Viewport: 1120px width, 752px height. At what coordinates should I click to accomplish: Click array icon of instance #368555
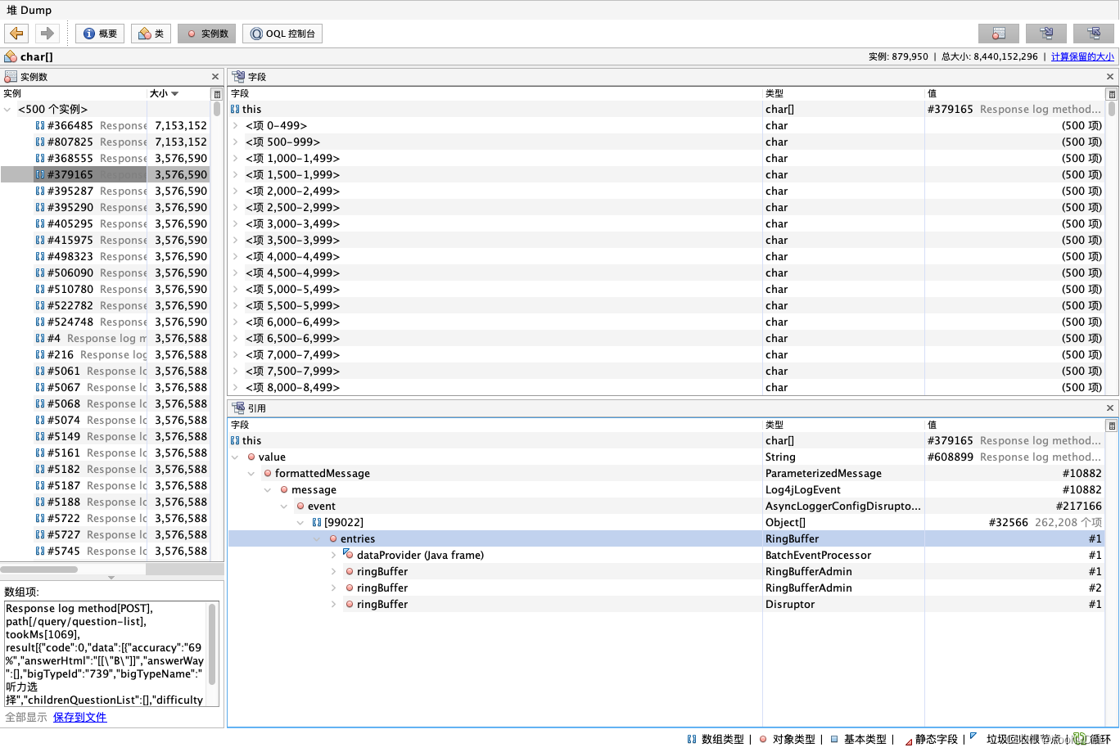click(x=40, y=159)
